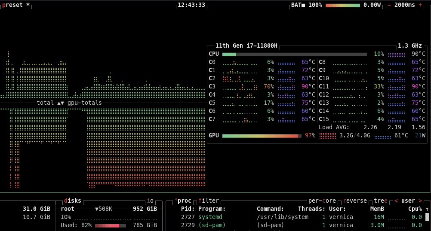The image size is (431, 231).
Task: Toggle per-core CPU usage option
Action: point(322,201)
